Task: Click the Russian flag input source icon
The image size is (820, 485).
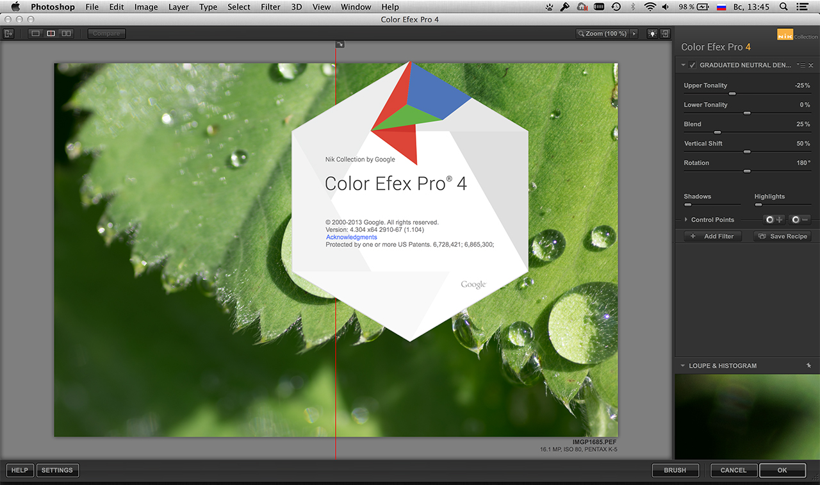Action: click(x=721, y=7)
